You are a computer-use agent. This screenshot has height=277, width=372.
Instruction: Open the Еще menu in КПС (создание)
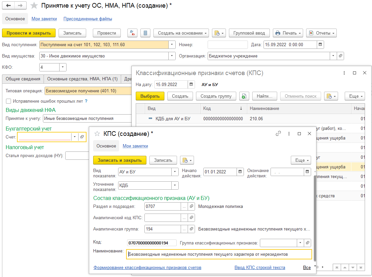pos(301,160)
